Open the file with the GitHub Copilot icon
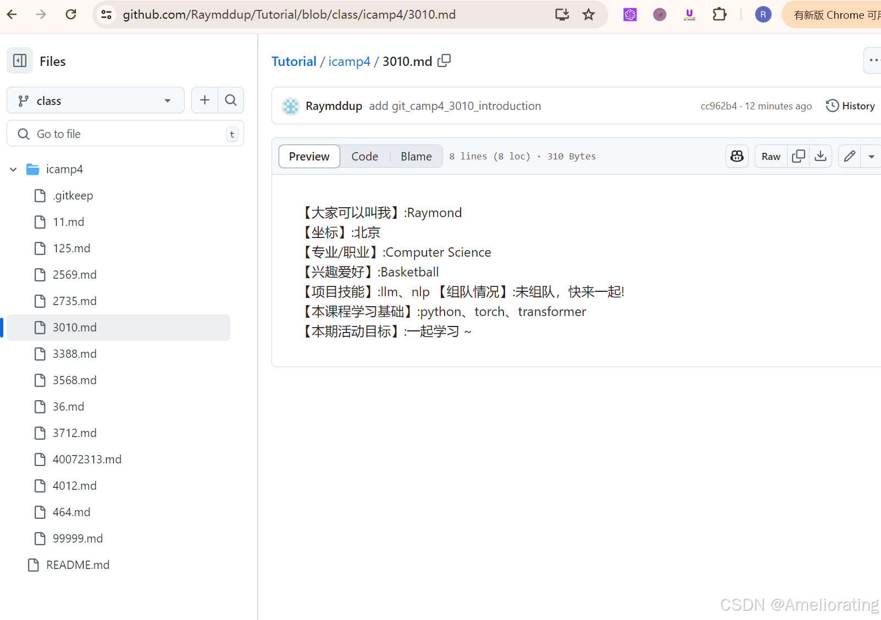 coord(736,156)
